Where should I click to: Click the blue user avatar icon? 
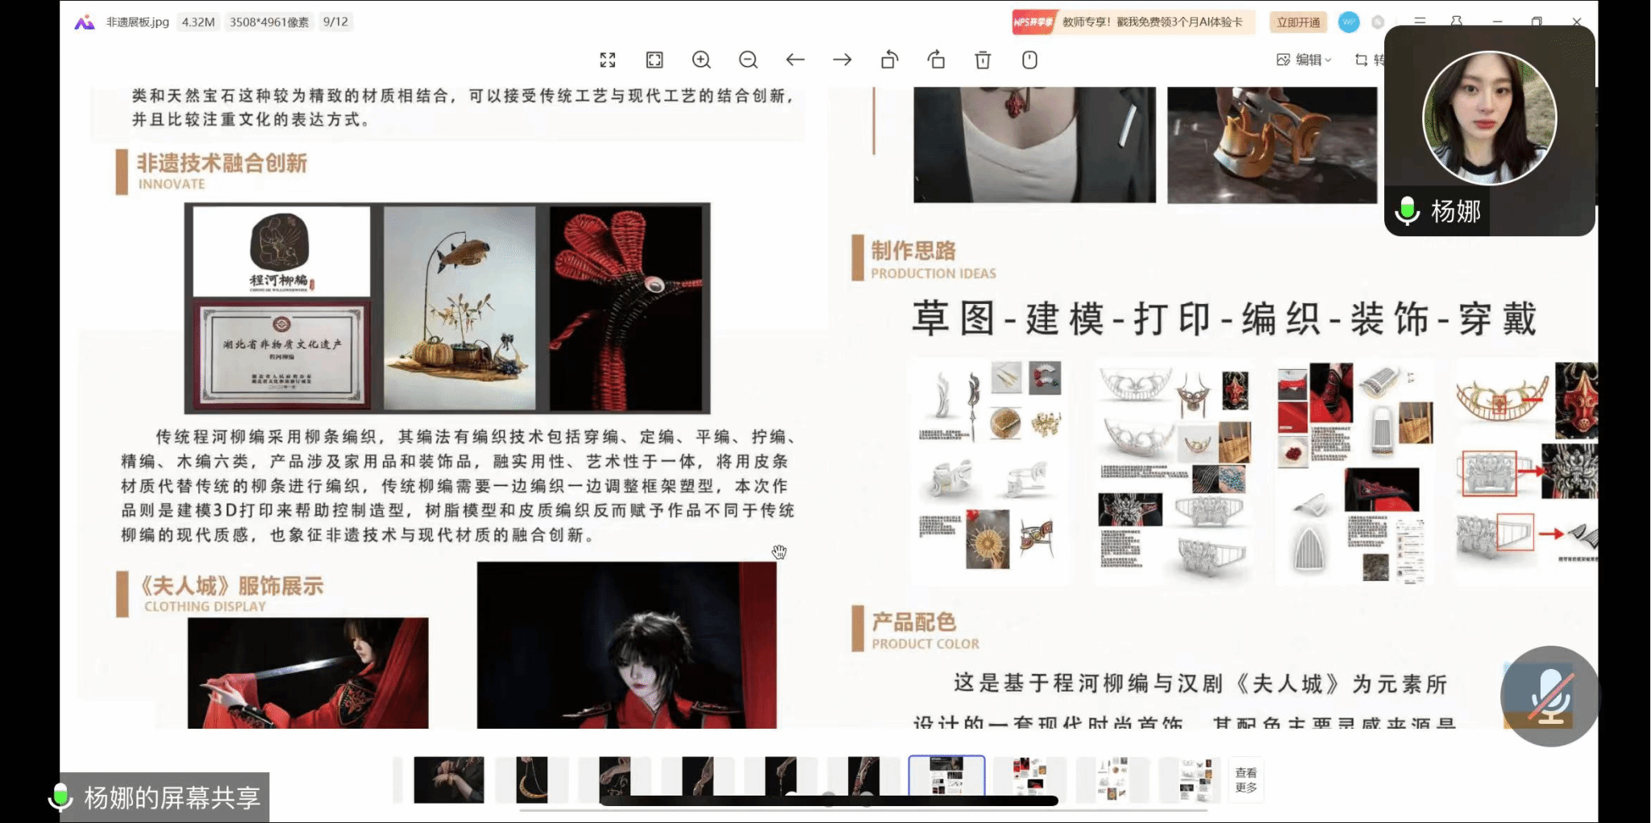click(1349, 22)
